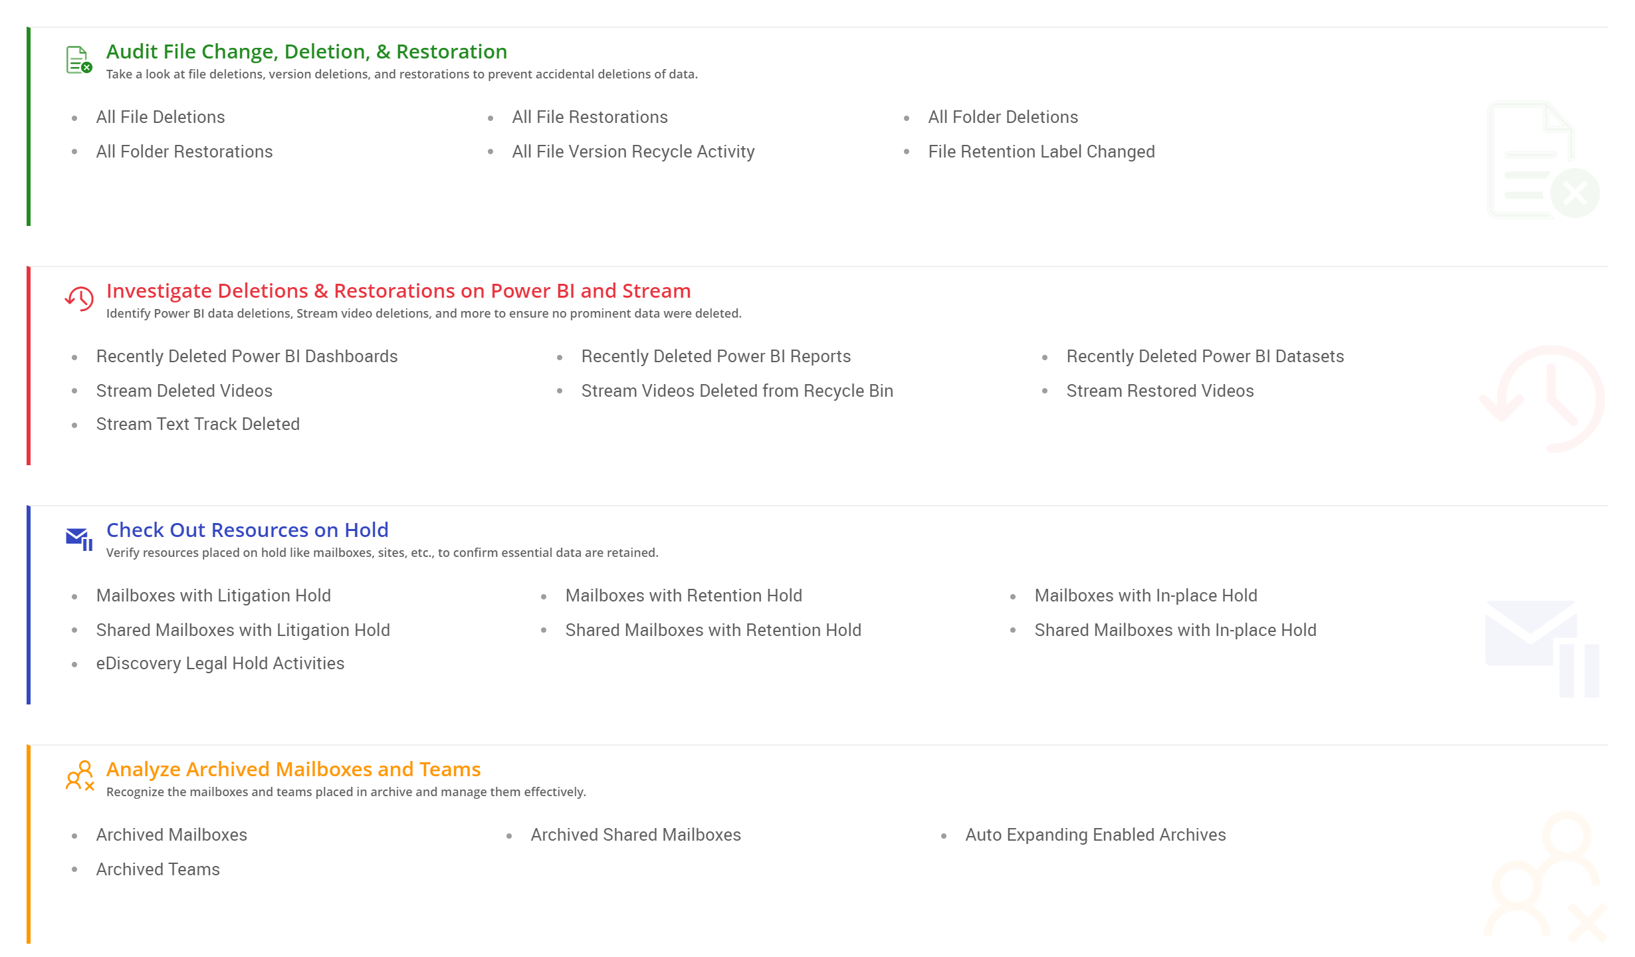Open Shared Mailboxes with In-place Hold
This screenshot has height=957, width=1635.
point(1174,630)
